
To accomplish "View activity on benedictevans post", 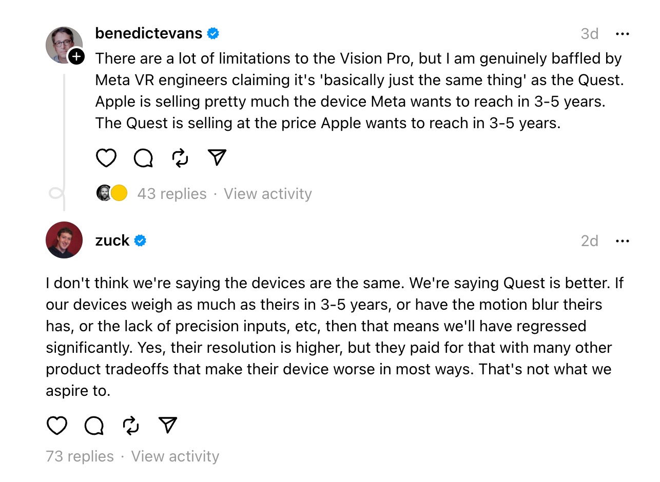I will (267, 194).
